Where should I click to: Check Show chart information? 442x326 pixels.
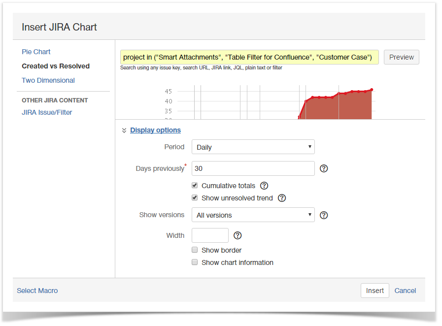195,262
